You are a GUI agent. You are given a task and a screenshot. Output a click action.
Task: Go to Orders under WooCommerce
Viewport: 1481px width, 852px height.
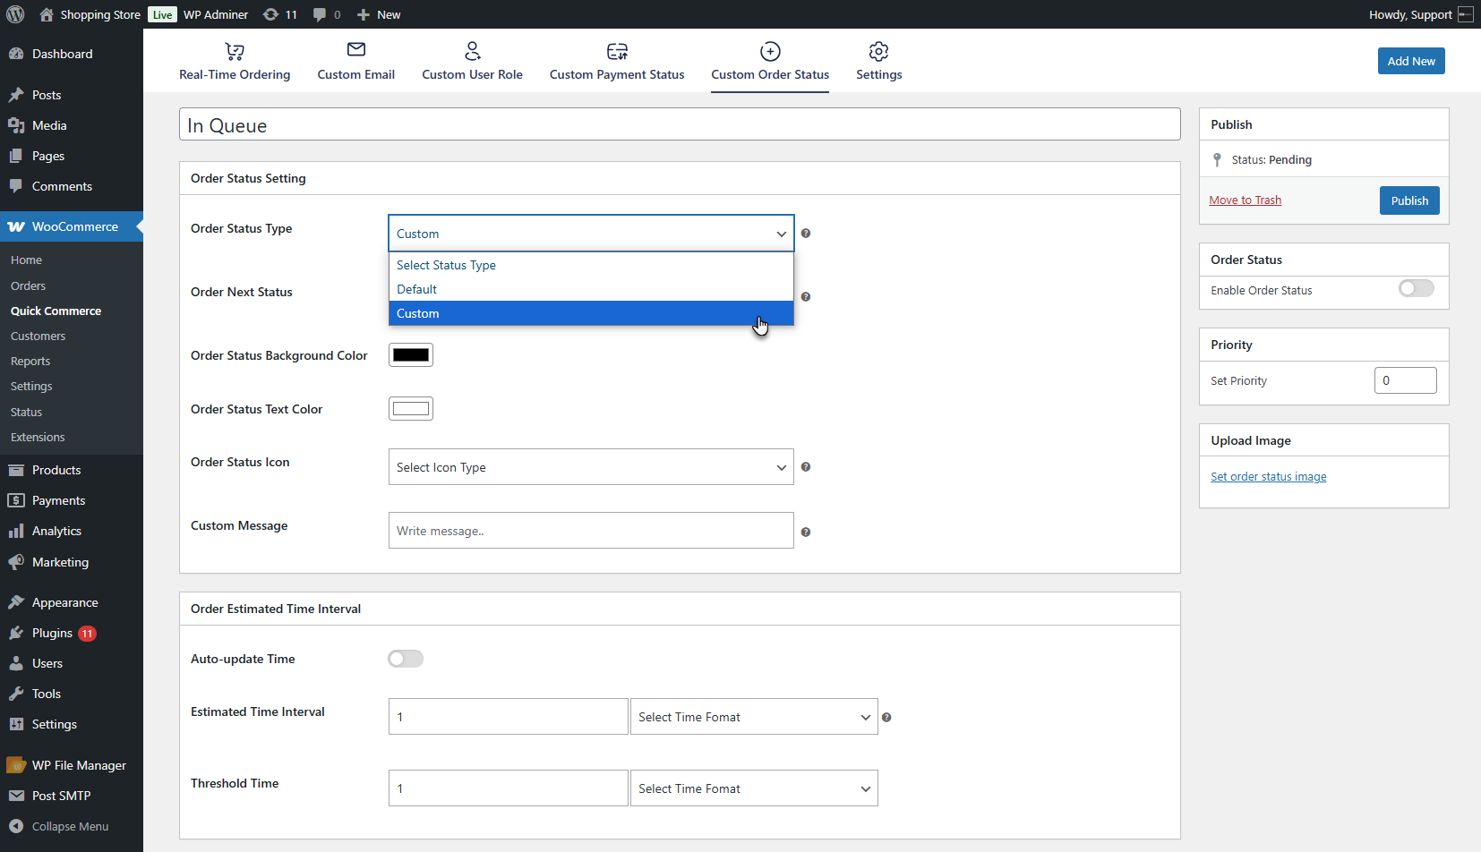click(x=28, y=285)
